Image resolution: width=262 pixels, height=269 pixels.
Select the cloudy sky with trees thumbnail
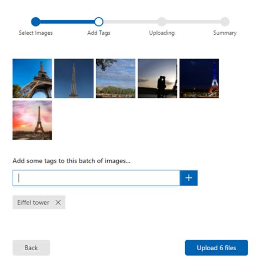pyautogui.click(x=116, y=78)
